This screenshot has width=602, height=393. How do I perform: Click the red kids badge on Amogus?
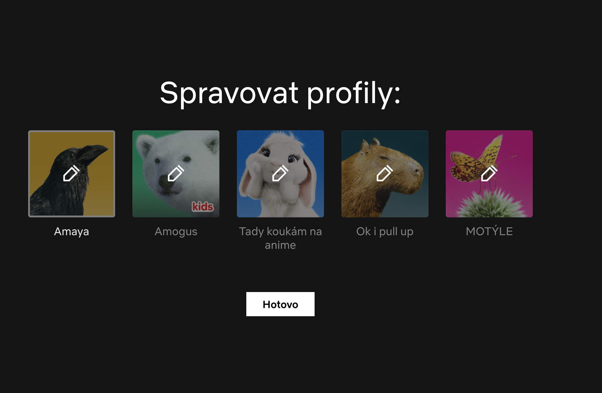click(x=203, y=206)
